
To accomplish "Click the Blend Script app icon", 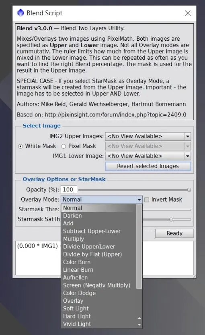I will tap(20, 13).
